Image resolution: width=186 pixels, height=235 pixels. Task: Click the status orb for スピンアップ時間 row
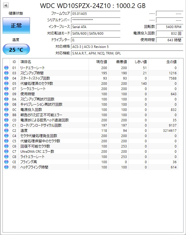click(x=6, y=73)
